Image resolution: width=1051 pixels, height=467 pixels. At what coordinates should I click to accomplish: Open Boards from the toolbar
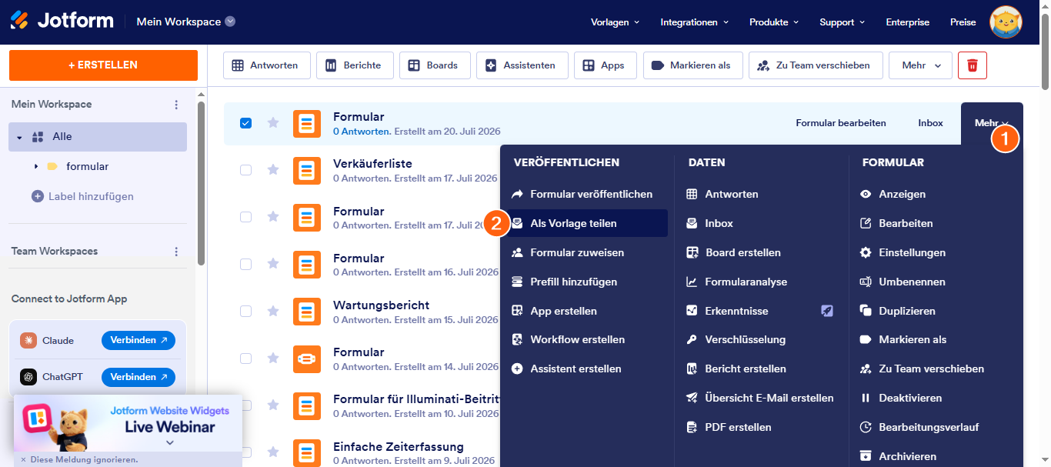pyautogui.click(x=435, y=65)
